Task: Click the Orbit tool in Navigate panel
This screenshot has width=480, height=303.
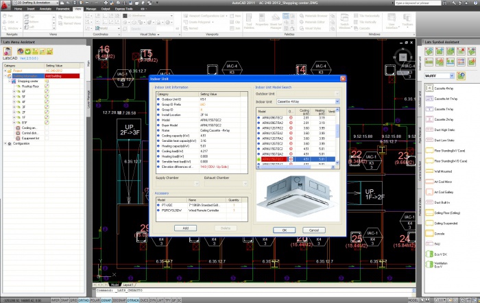Action: [9, 22]
